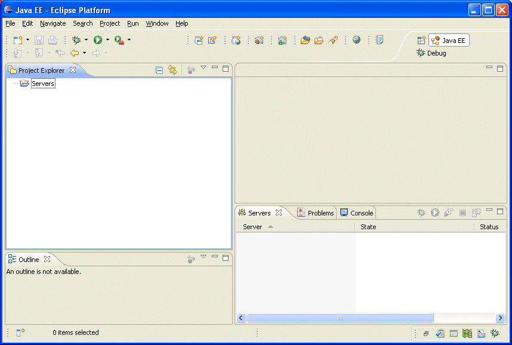Screen dimensions: 512x345
Task: Select the Project Explorer tab
Action: click(x=41, y=70)
